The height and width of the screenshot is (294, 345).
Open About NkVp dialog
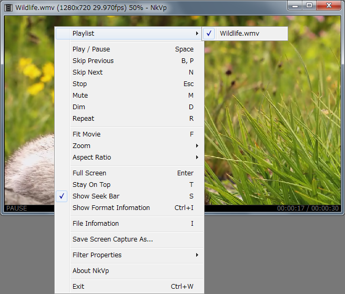129,271
